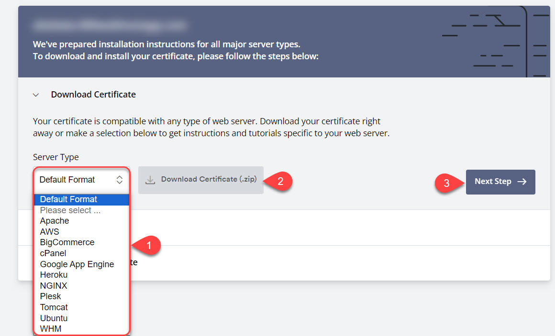Select NGINX server type
This screenshot has height=336, width=555.
click(x=54, y=286)
